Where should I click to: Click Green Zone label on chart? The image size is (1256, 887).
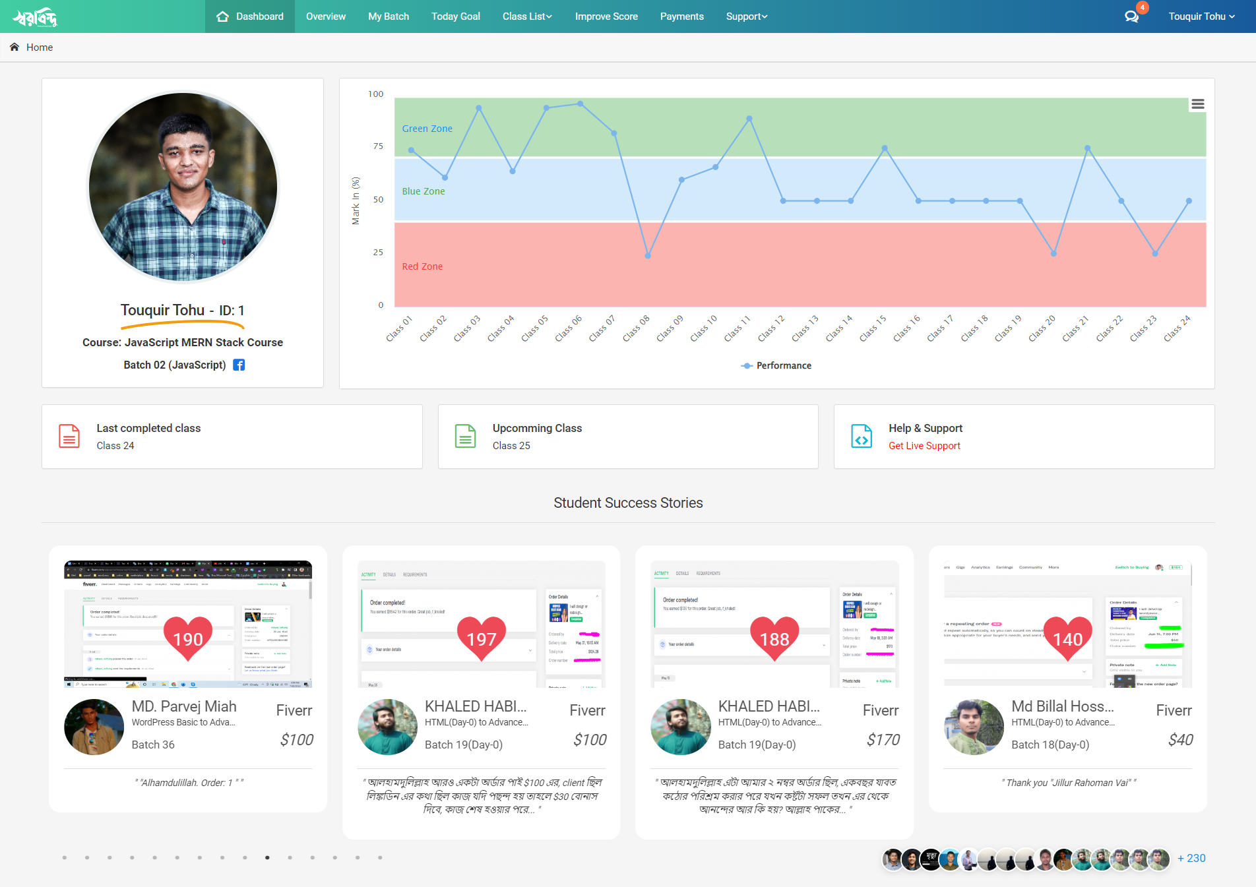pyautogui.click(x=427, y=129)
